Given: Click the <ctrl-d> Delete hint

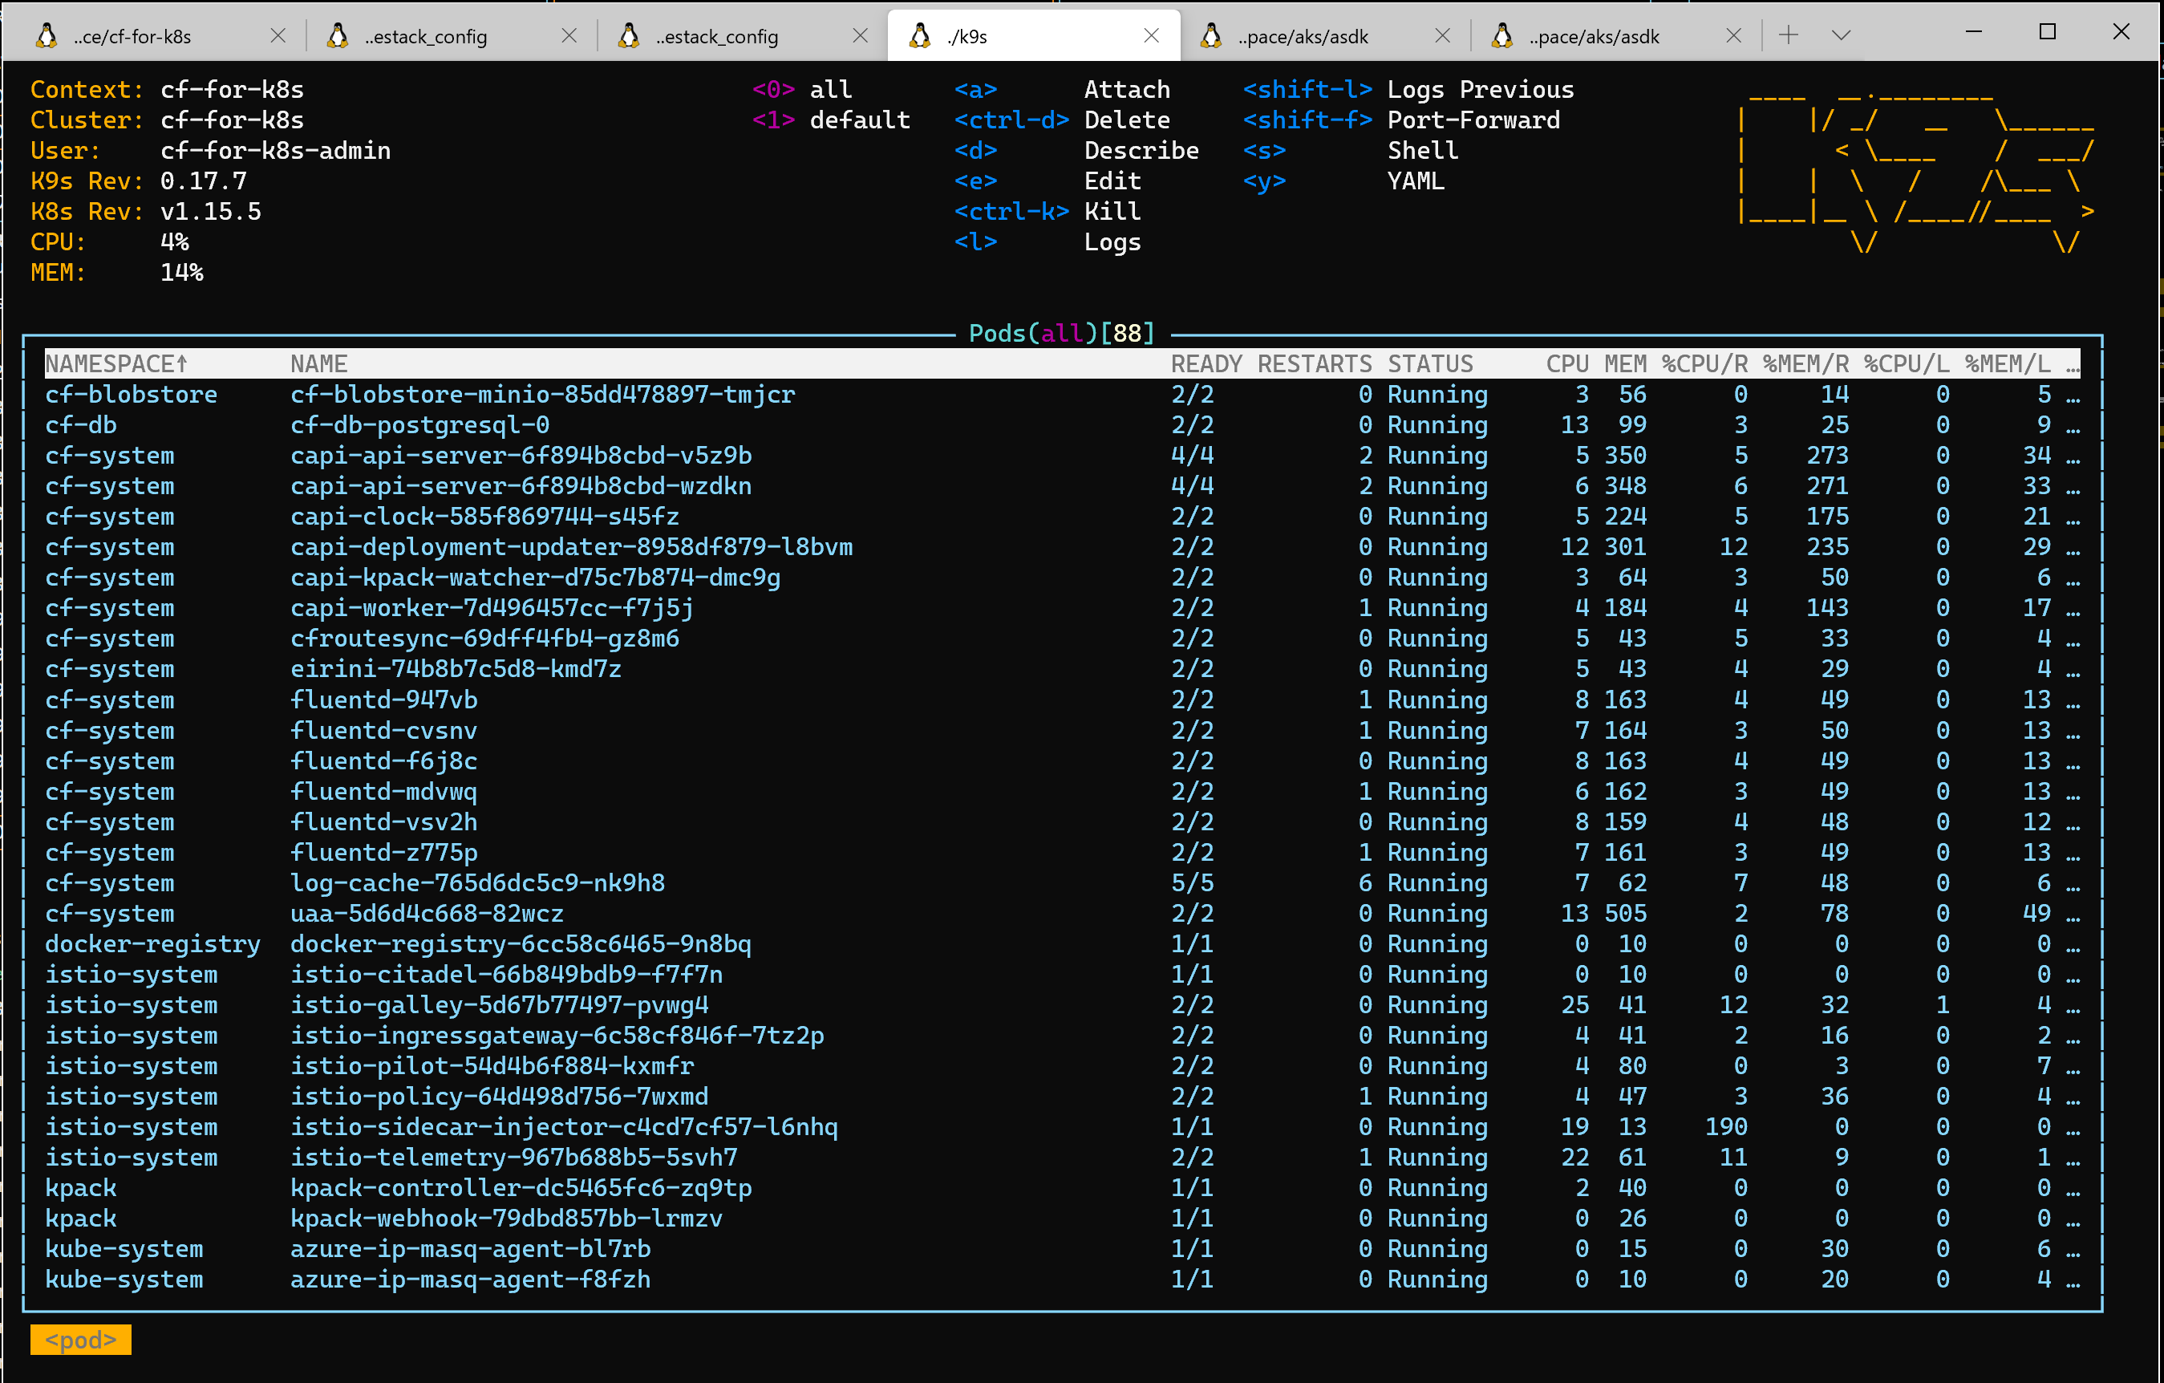Looking at the screenshot, I should (x=1062, y=120).
